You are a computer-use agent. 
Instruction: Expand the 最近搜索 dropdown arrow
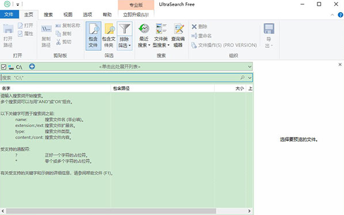click(149, 46)
